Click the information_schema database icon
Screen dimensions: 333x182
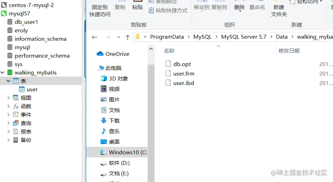tap(10, 39)
